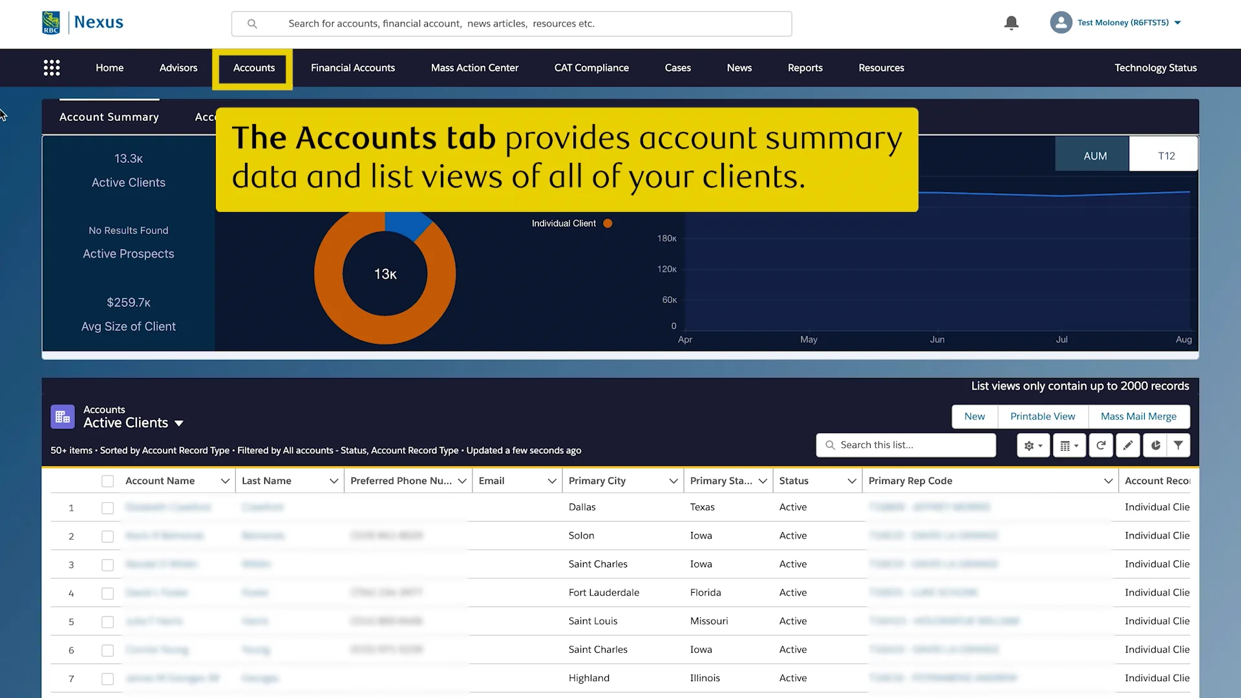The height and width of the screenshot is (698, 1241).
Task: Check the Saint Louis row checkbox
Action: pos(108,622)
